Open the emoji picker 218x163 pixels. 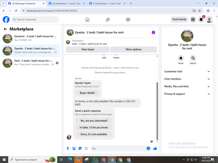click(x=148, y=148)
